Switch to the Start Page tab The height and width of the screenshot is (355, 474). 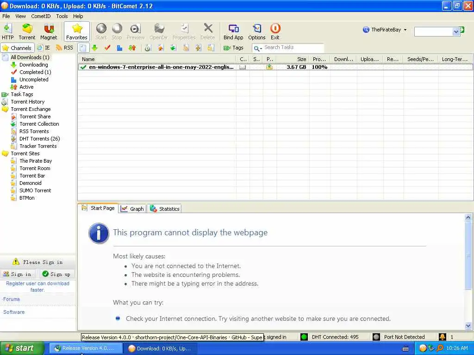99,208
